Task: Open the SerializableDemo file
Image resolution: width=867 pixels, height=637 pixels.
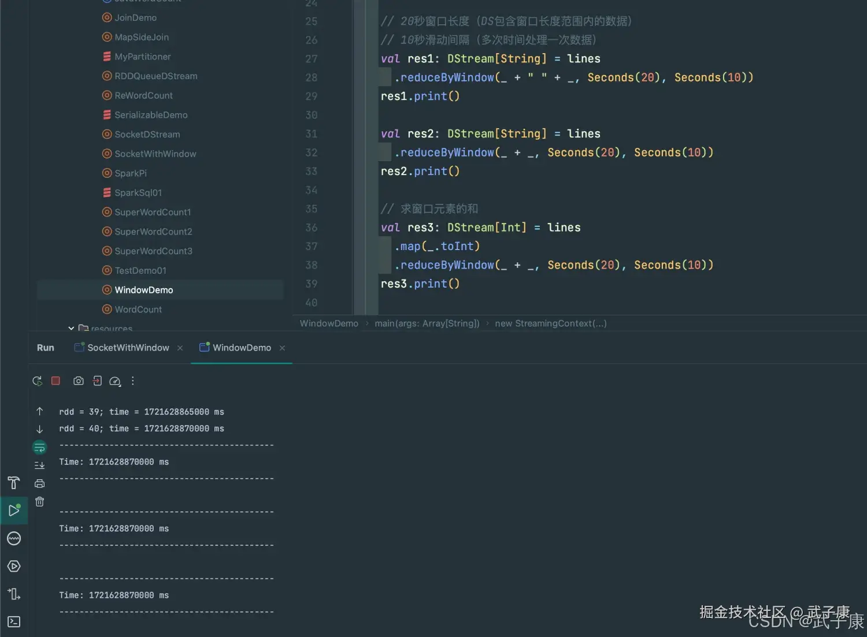Action: pyautogui.click(x=145, y=115)
